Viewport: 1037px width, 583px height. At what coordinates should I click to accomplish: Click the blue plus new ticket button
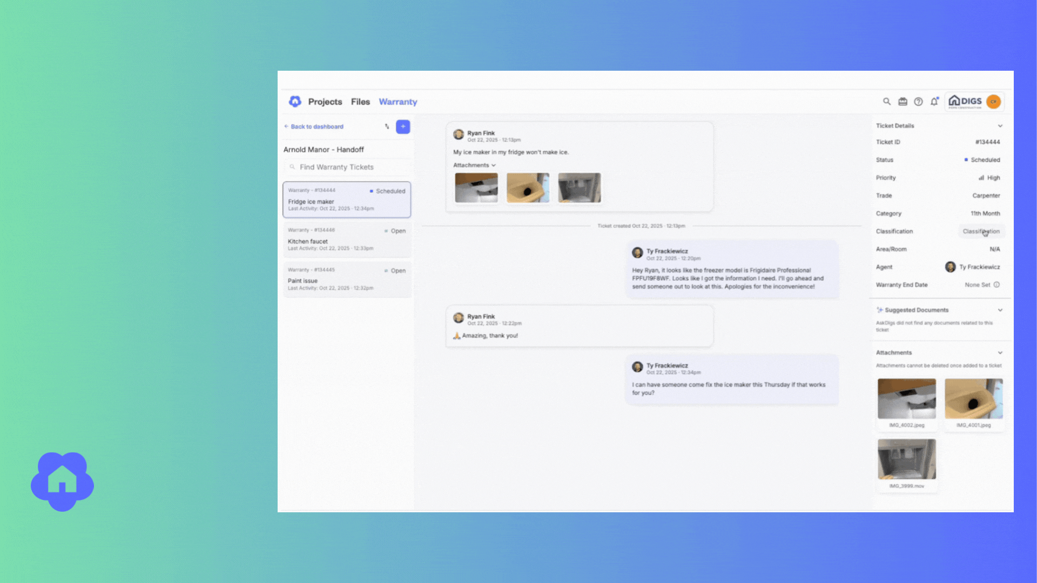tap(403, 126)
